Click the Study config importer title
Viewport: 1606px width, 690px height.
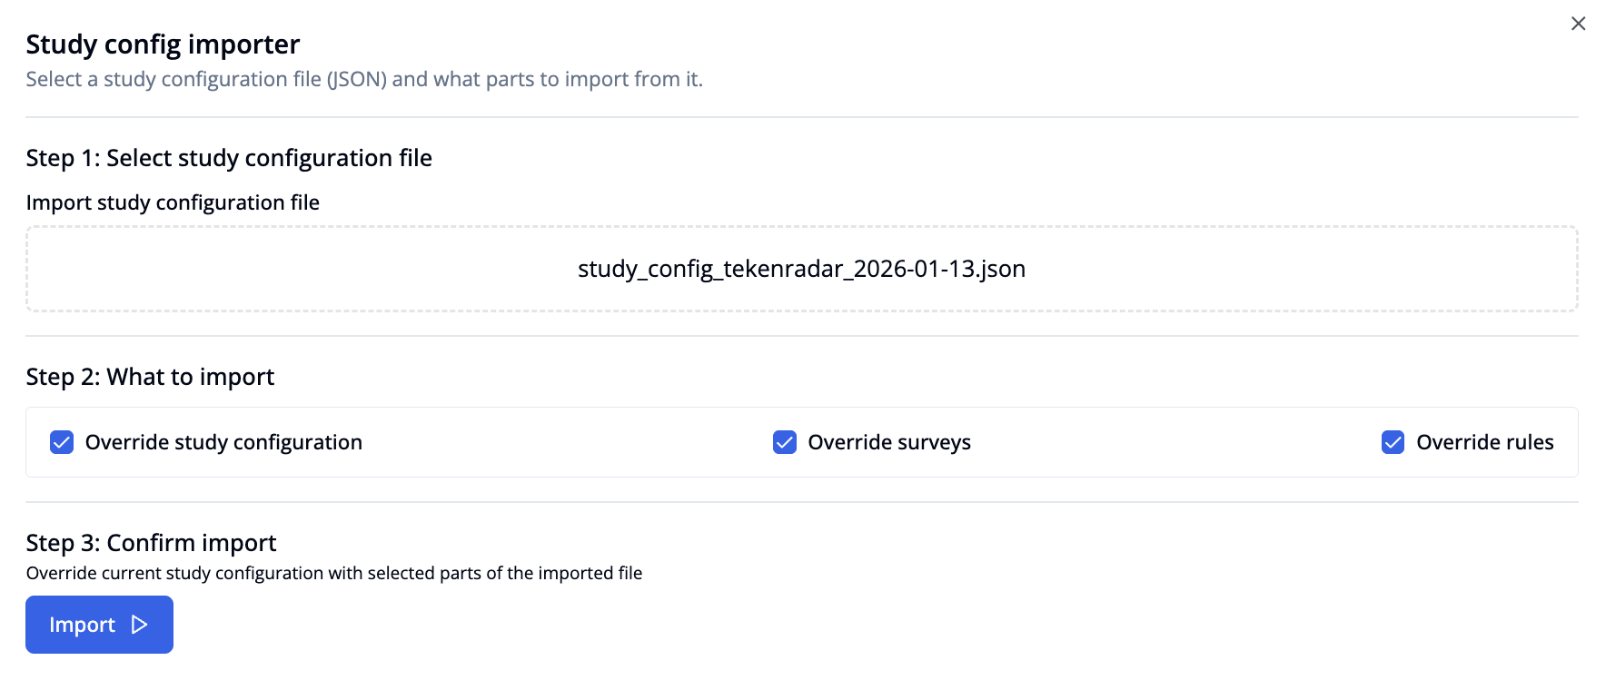coord(163,44)
